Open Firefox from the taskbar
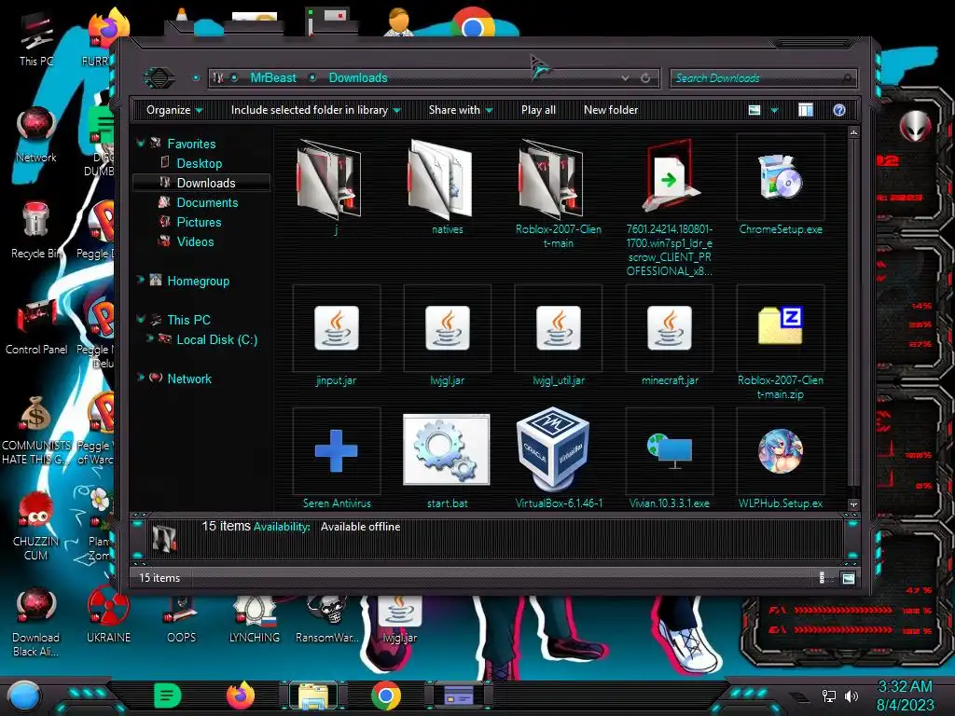The height and width of the screenshot is (716, 955). coord(240,695)
